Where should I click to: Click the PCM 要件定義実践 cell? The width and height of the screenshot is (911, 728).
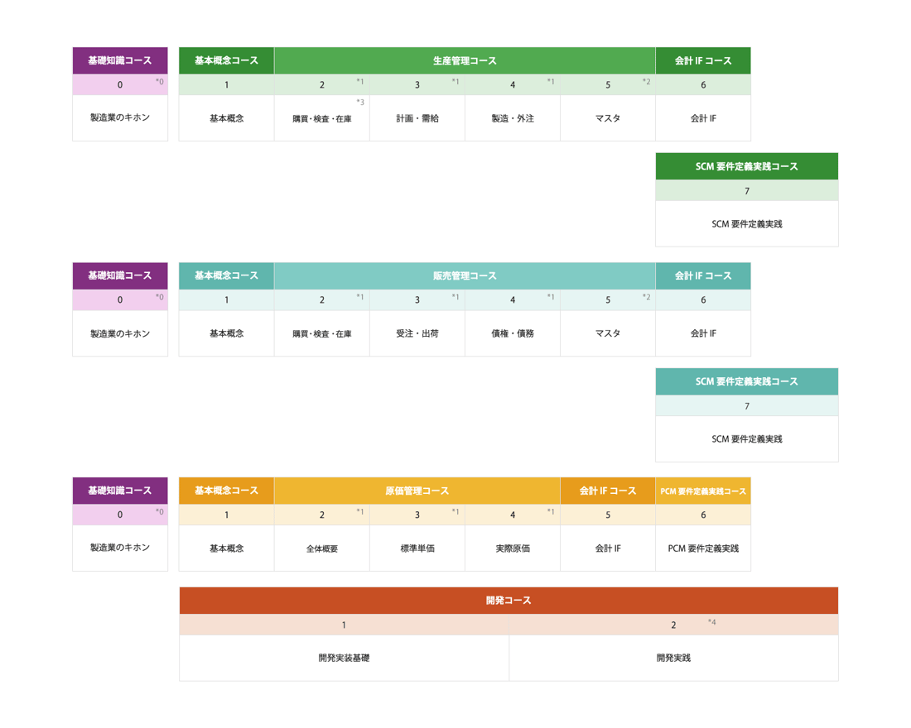(702, 548)
